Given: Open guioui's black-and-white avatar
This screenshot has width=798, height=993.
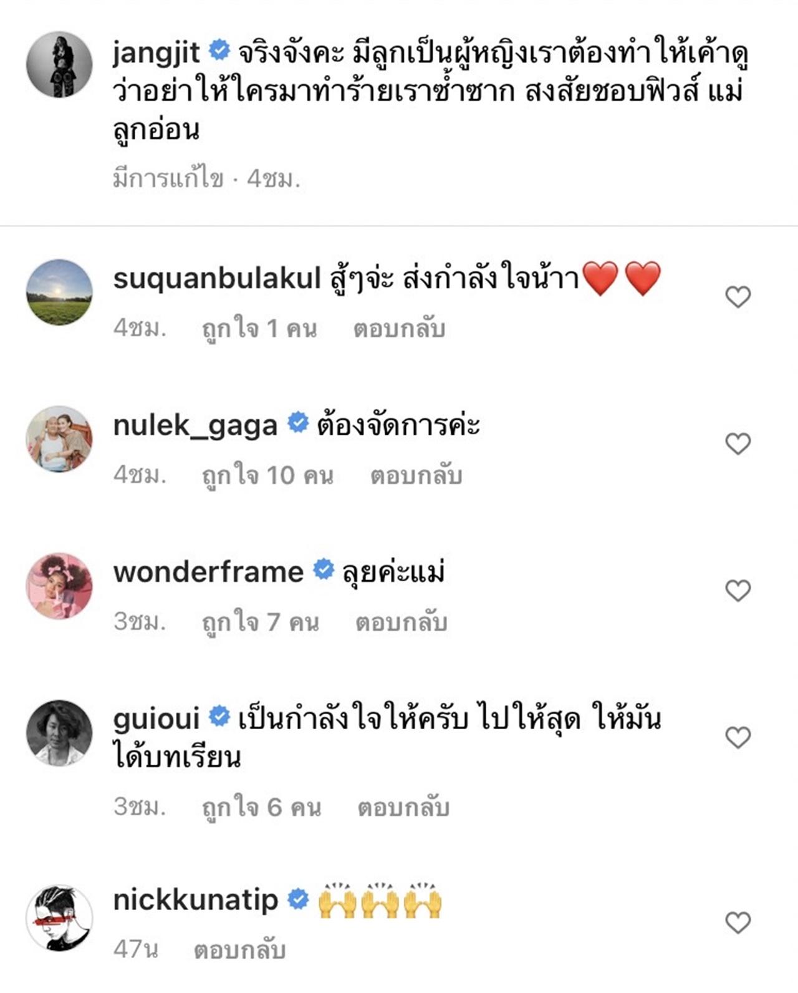Looking at the screenshot, I should [x=59, y=733].
